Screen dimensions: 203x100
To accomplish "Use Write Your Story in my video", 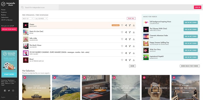I will [x=191, y=50].
